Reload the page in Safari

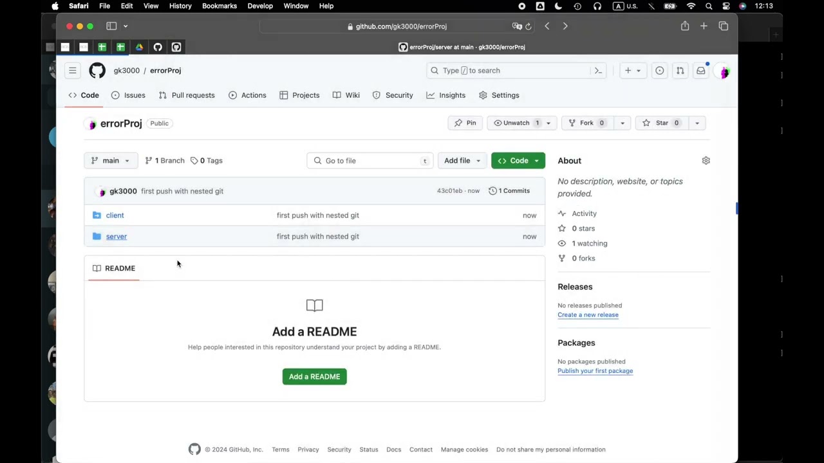[x=529, y=26]
